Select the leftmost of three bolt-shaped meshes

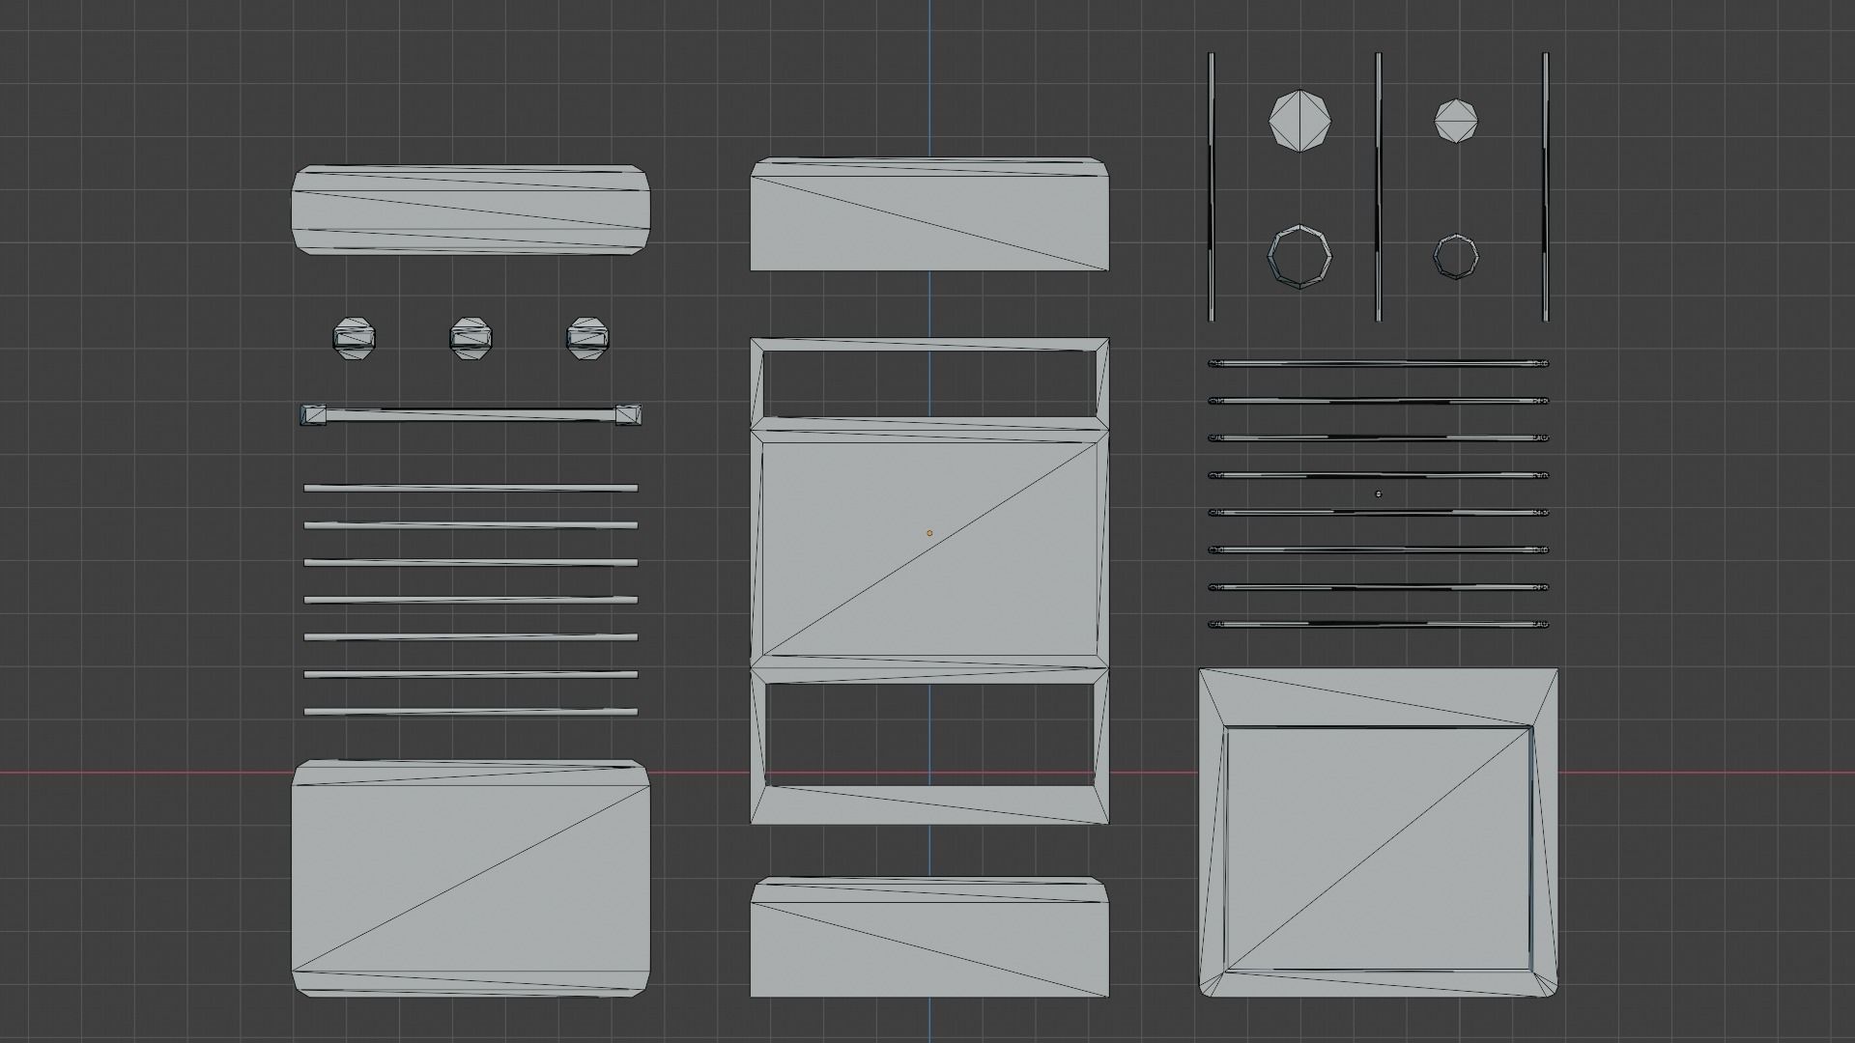pos(354,338)
